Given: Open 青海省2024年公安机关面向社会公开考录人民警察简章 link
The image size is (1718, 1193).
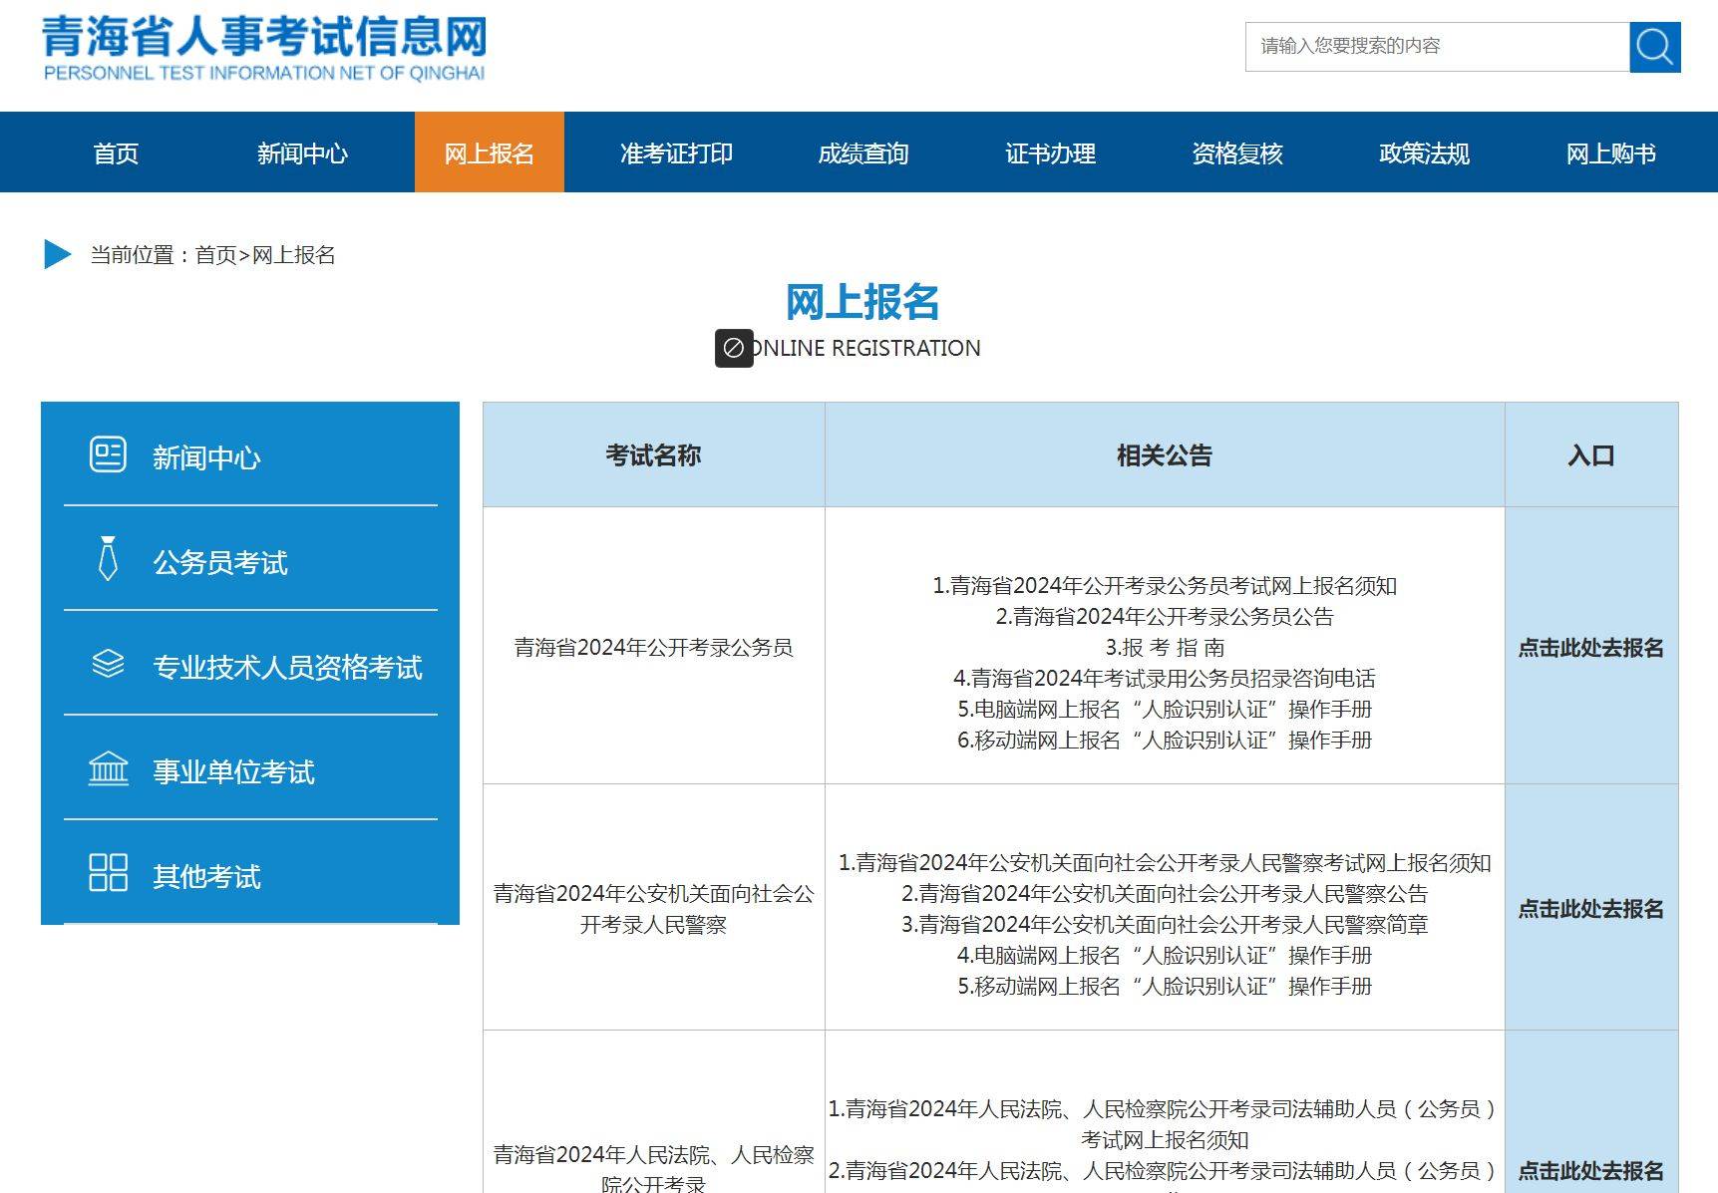Looking at the screenshot, I should (x=1164, y=925).
